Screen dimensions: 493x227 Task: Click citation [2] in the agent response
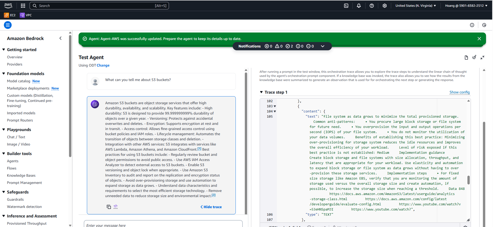click(x=214, y=195)
